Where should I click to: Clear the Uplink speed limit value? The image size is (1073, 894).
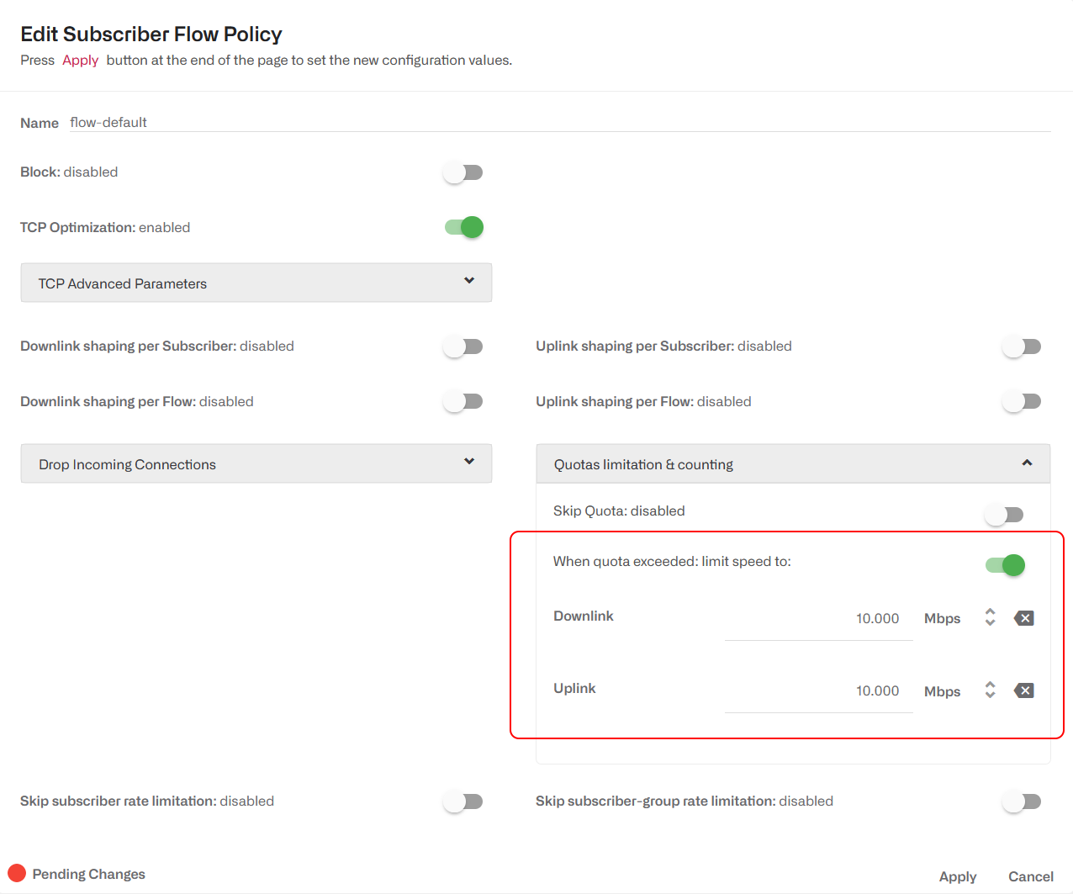[1023, 690]
